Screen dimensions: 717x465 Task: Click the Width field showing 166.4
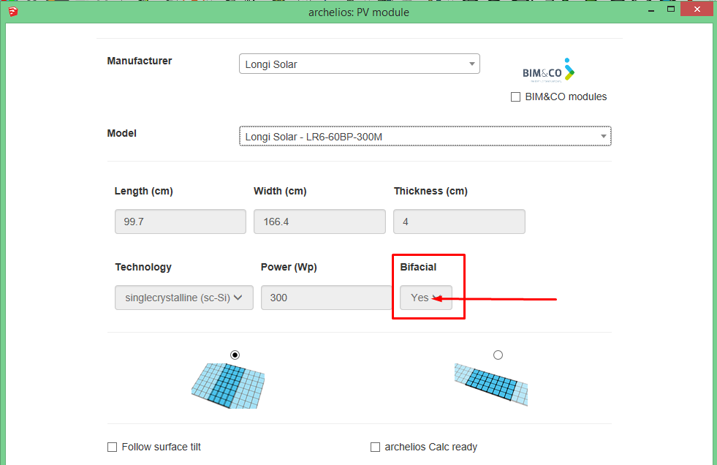coord(319,222)
